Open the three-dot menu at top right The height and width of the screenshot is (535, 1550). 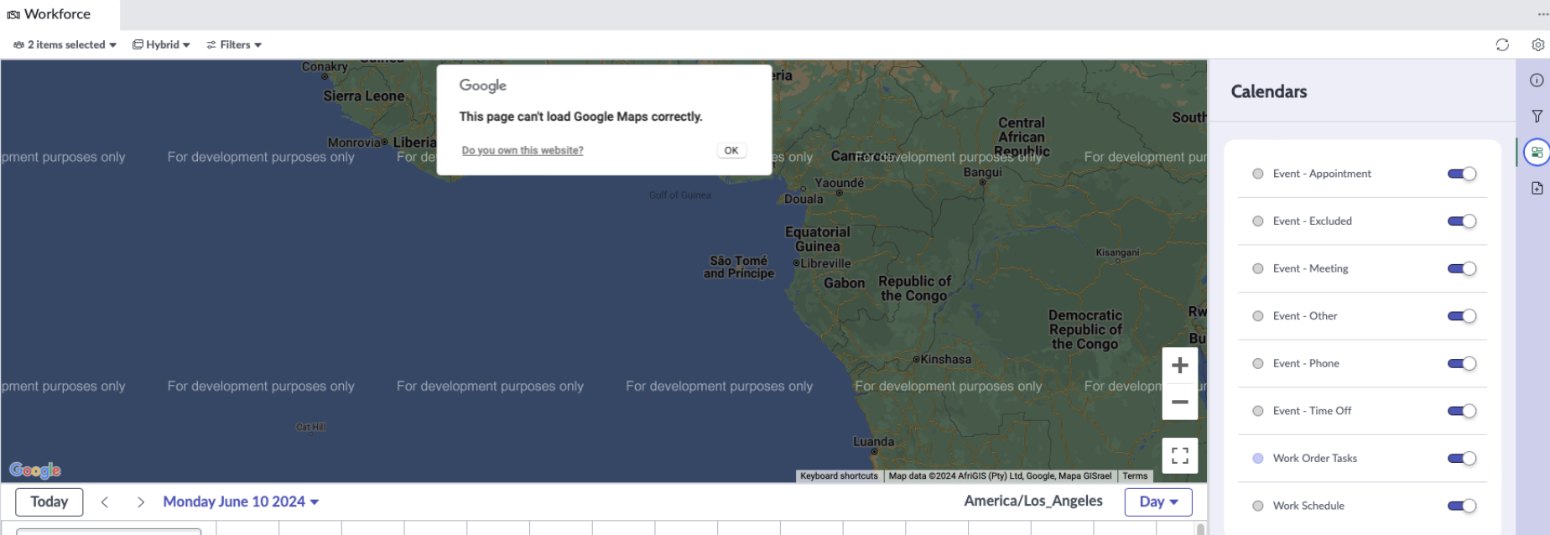(x=1543, y=14)
